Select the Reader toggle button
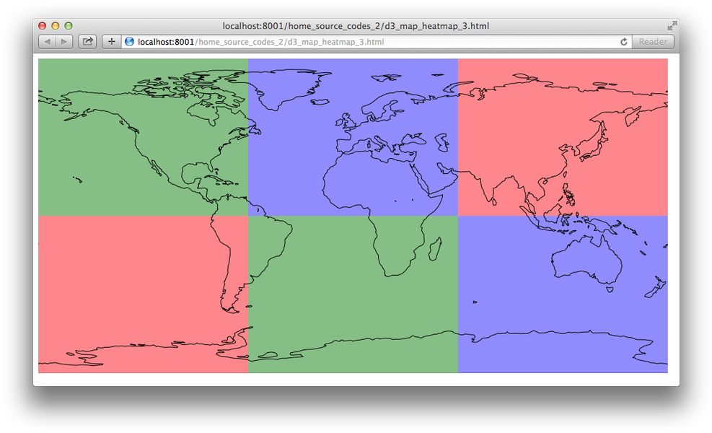712x433 pixels. [x=651, y=41]
